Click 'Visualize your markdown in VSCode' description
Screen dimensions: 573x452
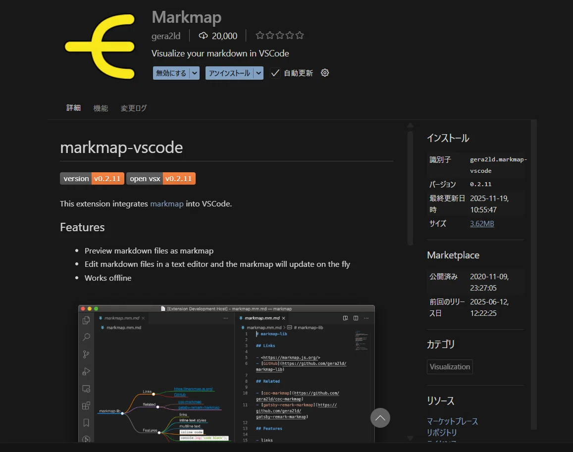click(x=220, y=53)
